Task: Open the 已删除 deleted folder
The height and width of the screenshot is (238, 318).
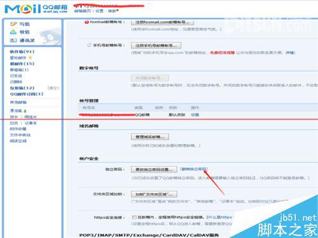Action: [x=16, y=82]
